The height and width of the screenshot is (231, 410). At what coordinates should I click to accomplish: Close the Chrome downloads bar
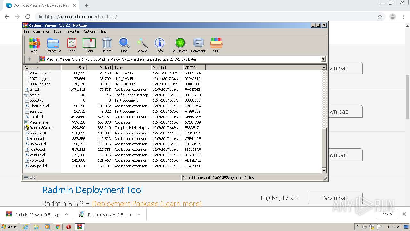[404, 214]
